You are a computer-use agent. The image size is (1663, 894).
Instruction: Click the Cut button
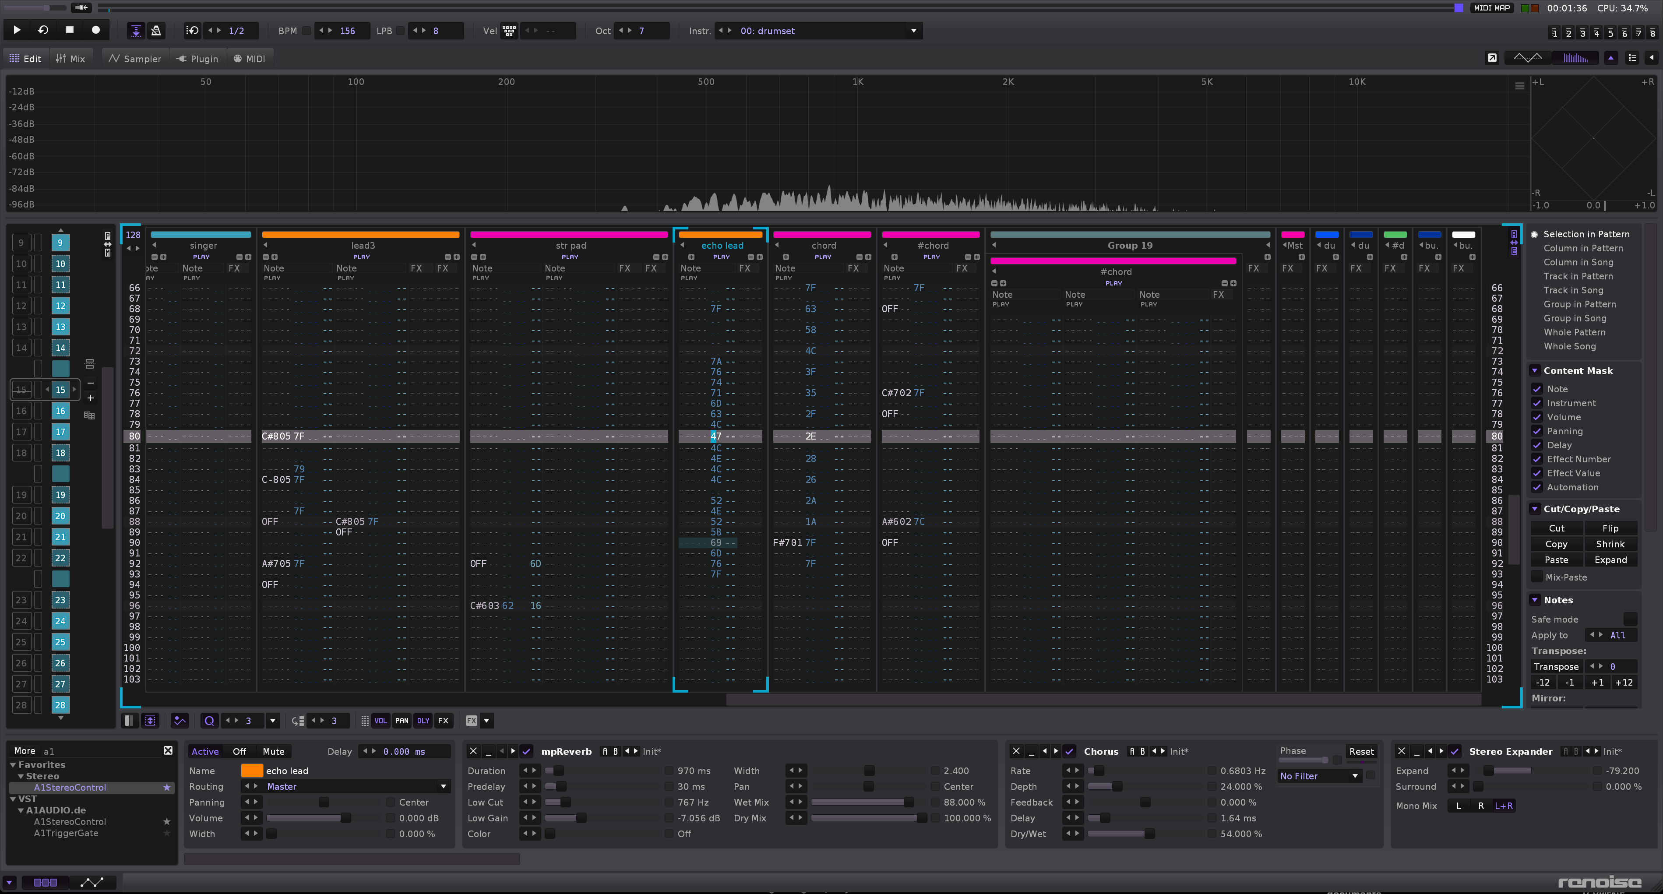click(1557, 528)
